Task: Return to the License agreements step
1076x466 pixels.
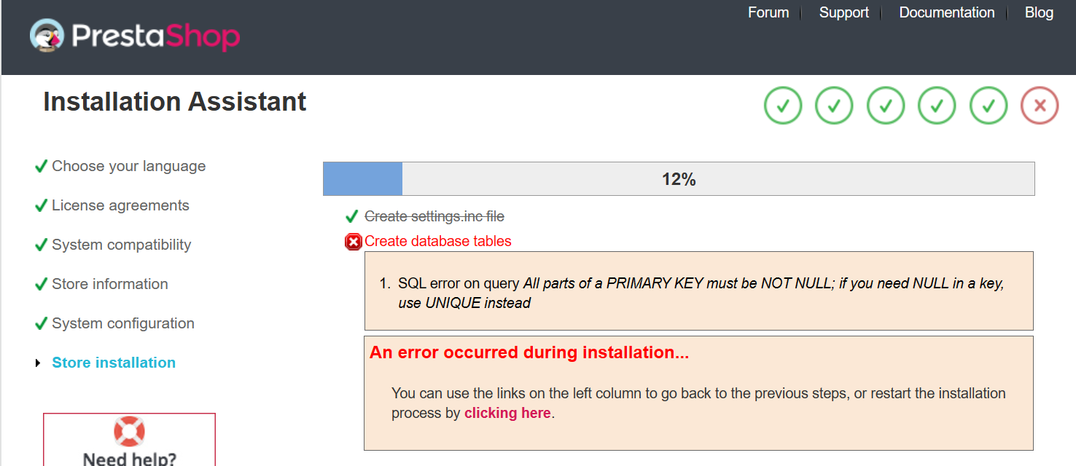Action: click(x=120, y=205)
